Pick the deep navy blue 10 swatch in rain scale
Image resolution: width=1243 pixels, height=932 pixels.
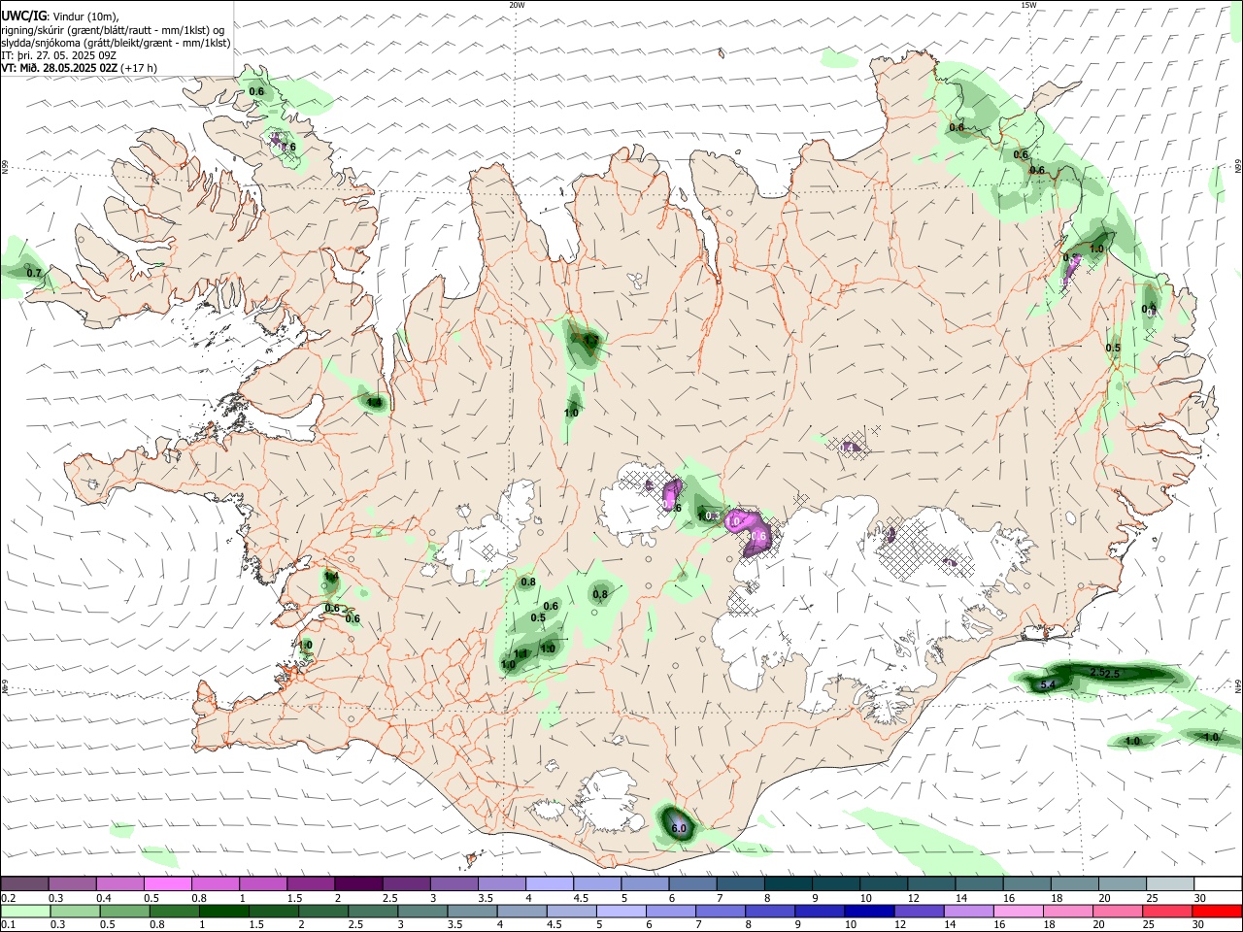coord(867,911)
